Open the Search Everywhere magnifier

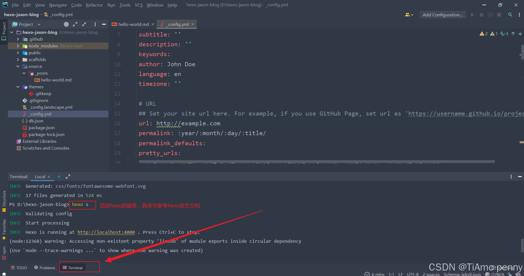[x=510, y=15]
